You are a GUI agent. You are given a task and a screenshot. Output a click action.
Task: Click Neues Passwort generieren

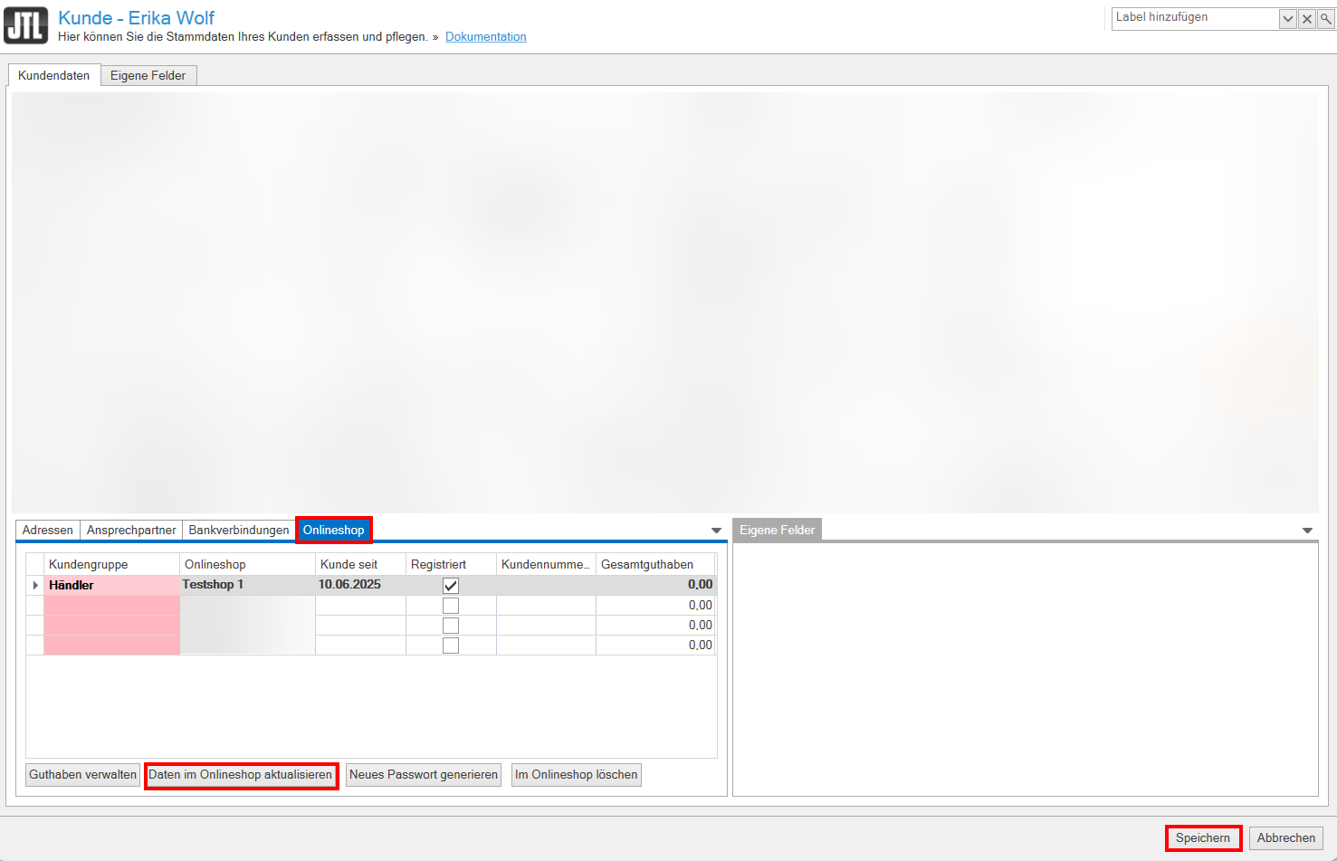[424, 775]
